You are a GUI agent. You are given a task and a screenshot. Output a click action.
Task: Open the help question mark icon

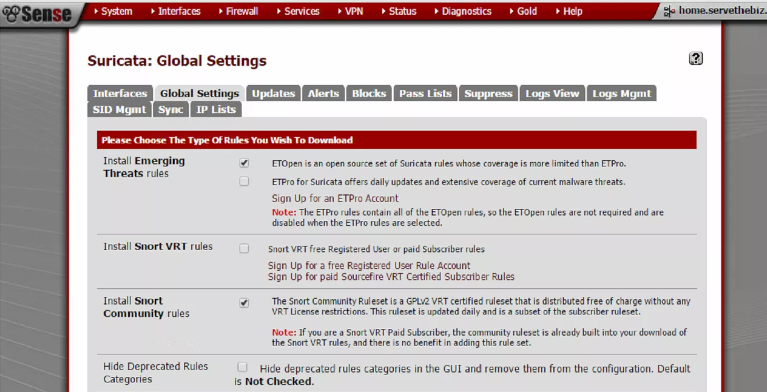coord(696,58)
